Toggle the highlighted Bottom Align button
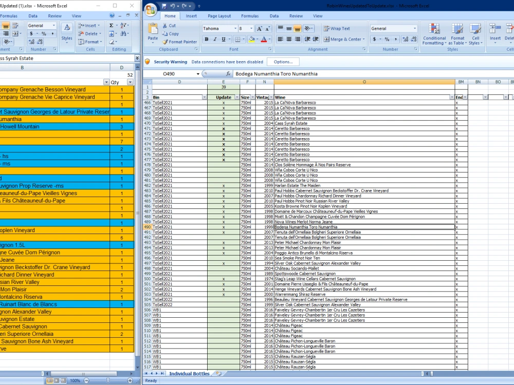 click(x=297, y=29)
